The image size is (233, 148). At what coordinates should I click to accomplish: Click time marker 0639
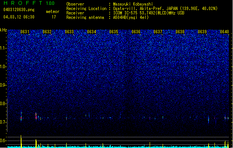(202, 32)
